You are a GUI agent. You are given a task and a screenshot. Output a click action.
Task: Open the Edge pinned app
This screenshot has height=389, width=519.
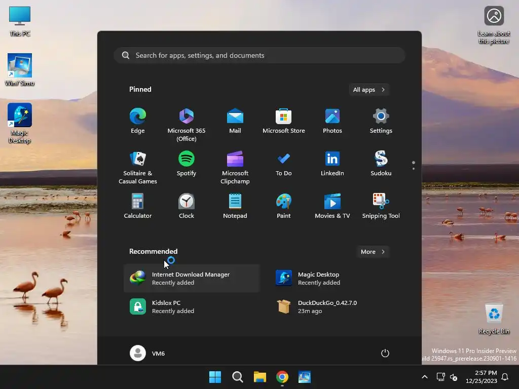[x=138, y=121]
